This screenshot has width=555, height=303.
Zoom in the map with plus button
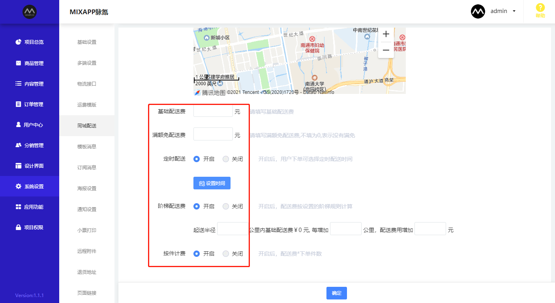386,34
